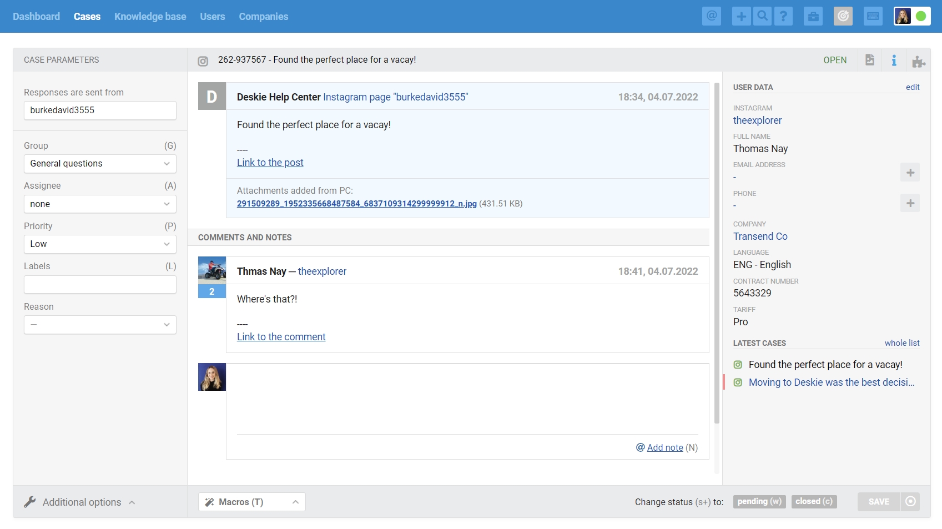The height and width of the screenshot is (529, 942).
Task: Click the Instagram channel icon beside case title
Action: coord(203,61)
